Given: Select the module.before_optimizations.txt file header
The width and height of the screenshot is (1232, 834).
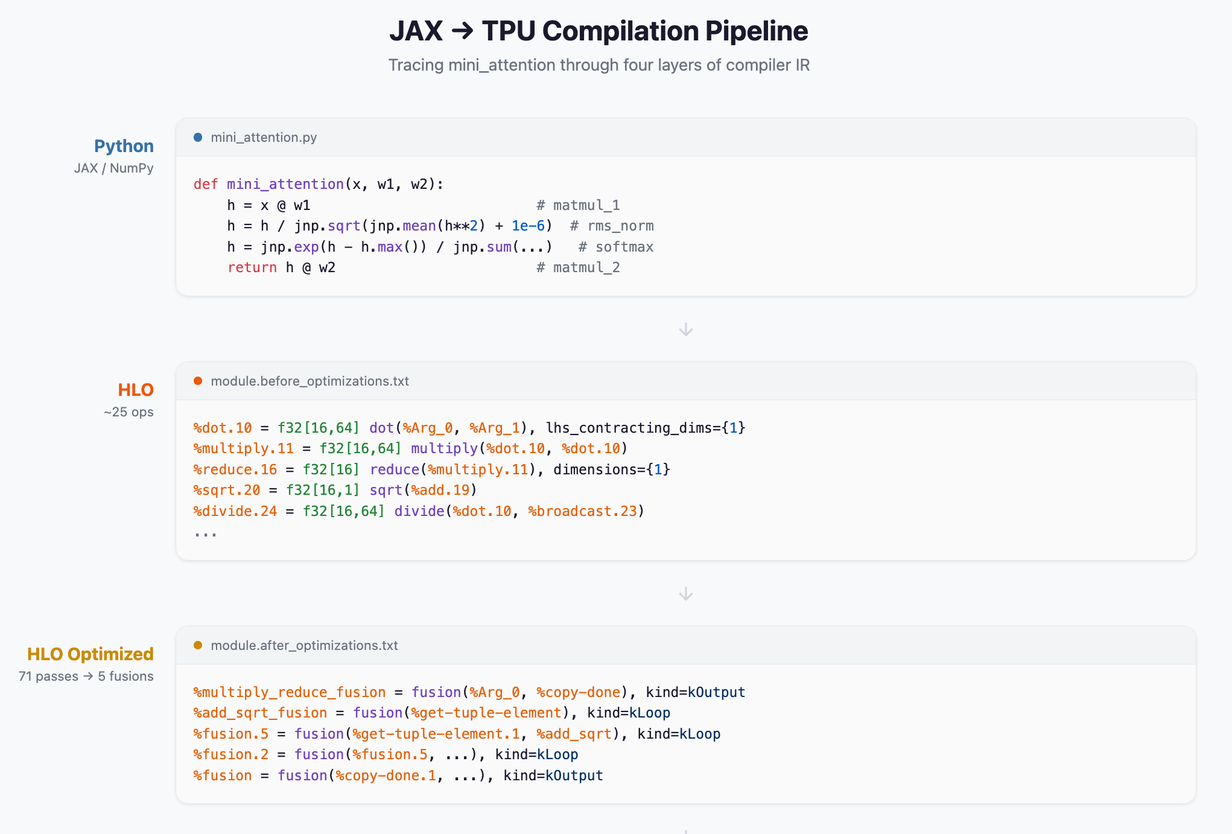Looking at the screenshot, I should [x=310, y=381].
